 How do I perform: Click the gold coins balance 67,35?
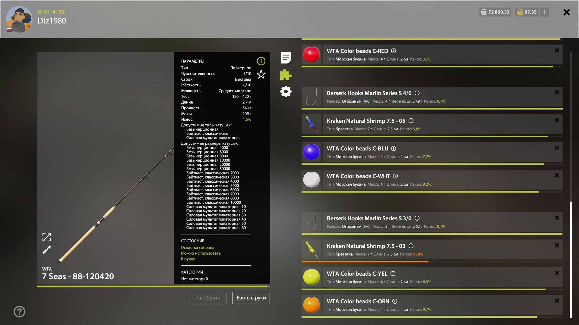coord(527,12)
